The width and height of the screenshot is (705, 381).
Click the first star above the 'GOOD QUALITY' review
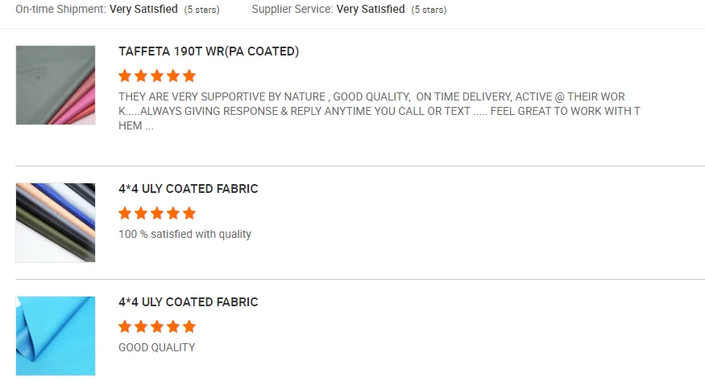click(x=125, y=327)
